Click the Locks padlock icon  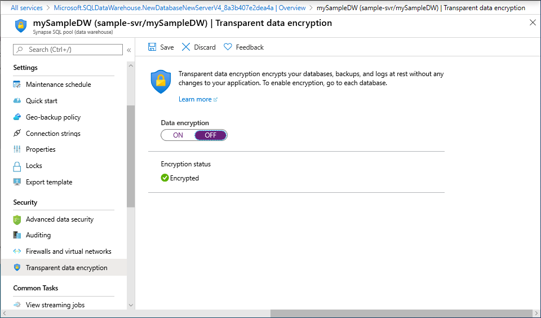(x=17, y=166)
